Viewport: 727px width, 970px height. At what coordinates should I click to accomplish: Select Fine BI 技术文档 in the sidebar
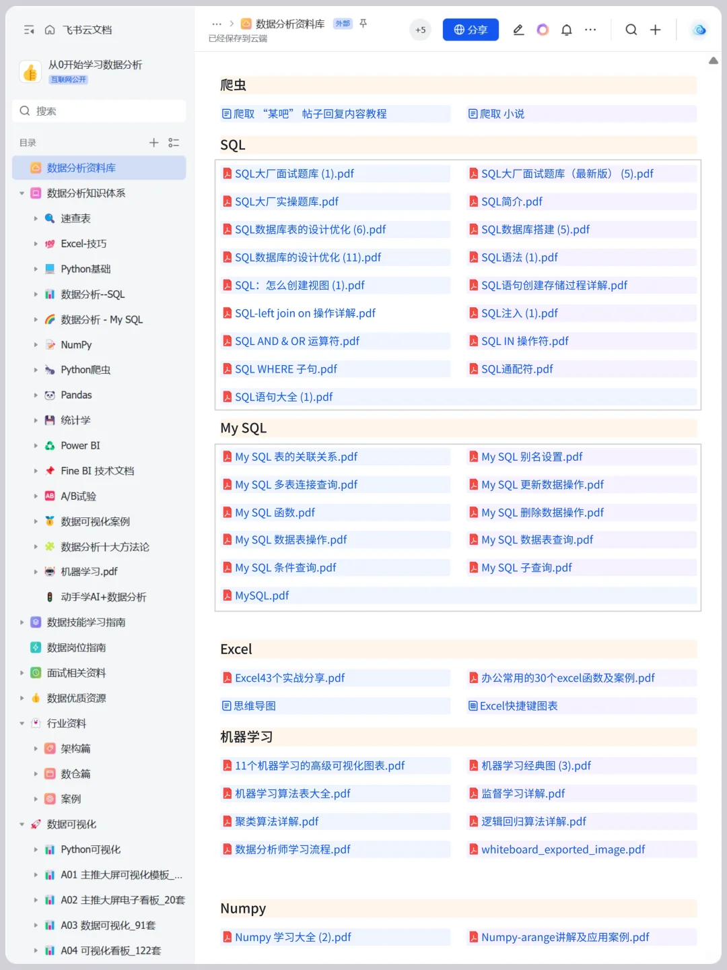coord(99,471)
